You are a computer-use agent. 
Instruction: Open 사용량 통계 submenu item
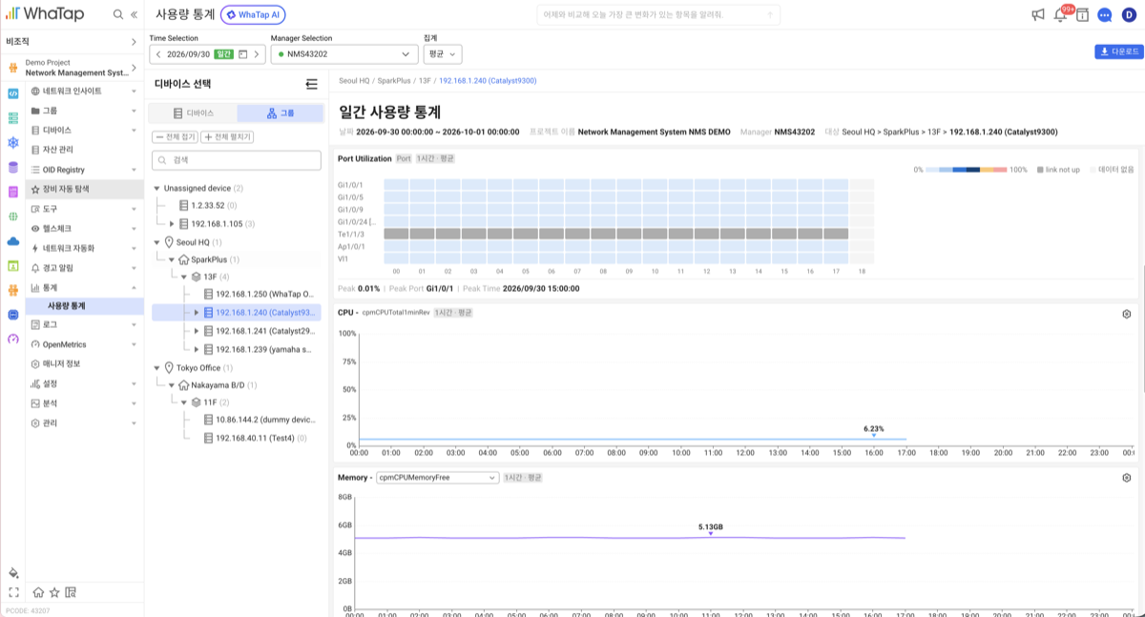[85, 306]
